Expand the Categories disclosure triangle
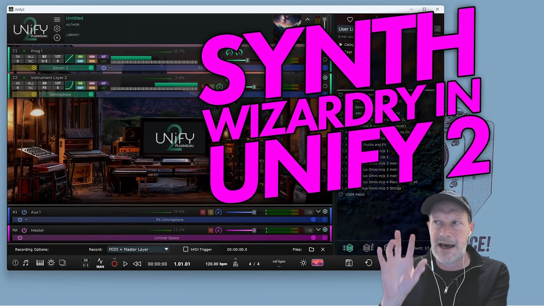This screenshot has width=544, height=306. pyautogui.click(x=341, y=44)
